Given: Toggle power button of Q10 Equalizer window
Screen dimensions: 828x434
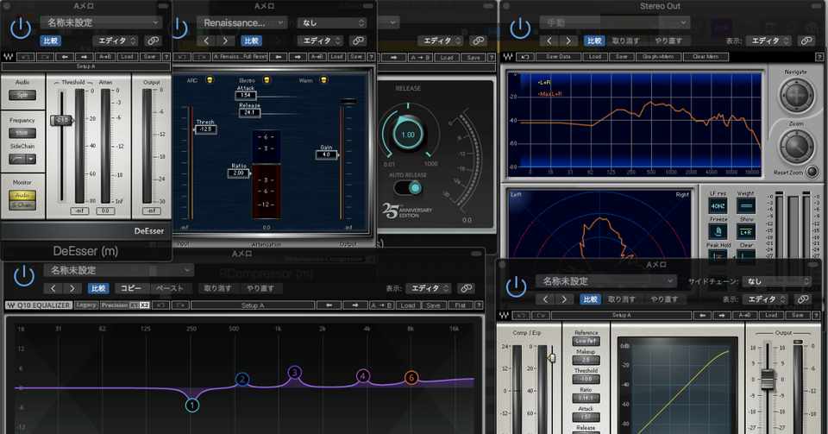Looking at the screenshot, I should point(24,276).
